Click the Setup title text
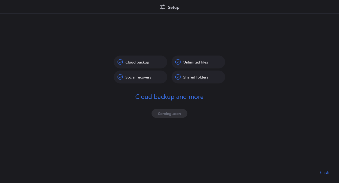 coord(174,8)
